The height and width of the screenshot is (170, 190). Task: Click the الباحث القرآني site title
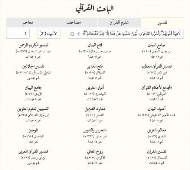pos(95,9)
